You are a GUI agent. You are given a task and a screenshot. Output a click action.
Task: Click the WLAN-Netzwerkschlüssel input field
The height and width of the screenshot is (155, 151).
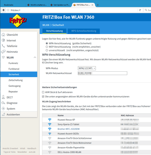[102, 73]
